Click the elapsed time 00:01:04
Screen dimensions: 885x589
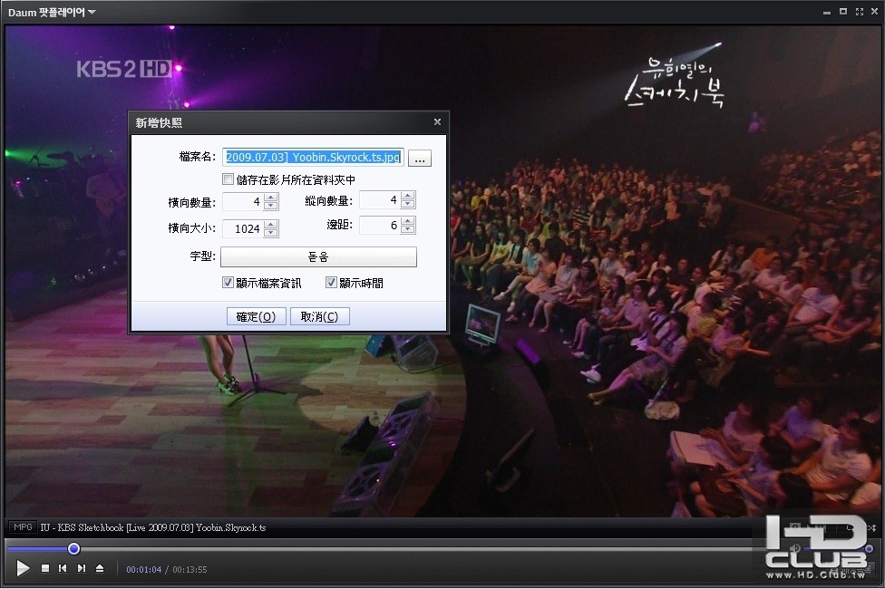point(144,570)
